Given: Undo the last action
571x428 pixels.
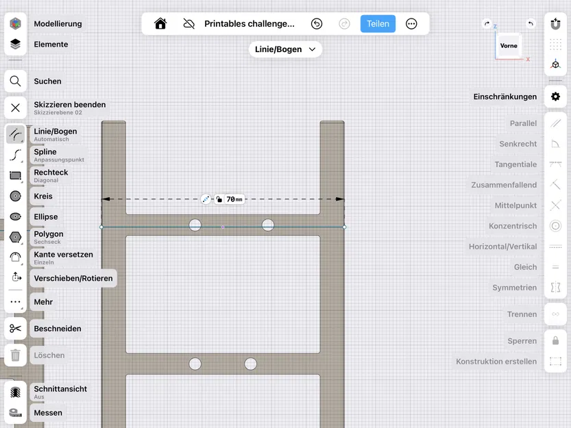Looking at the screenshot, I should click(317, 24).
